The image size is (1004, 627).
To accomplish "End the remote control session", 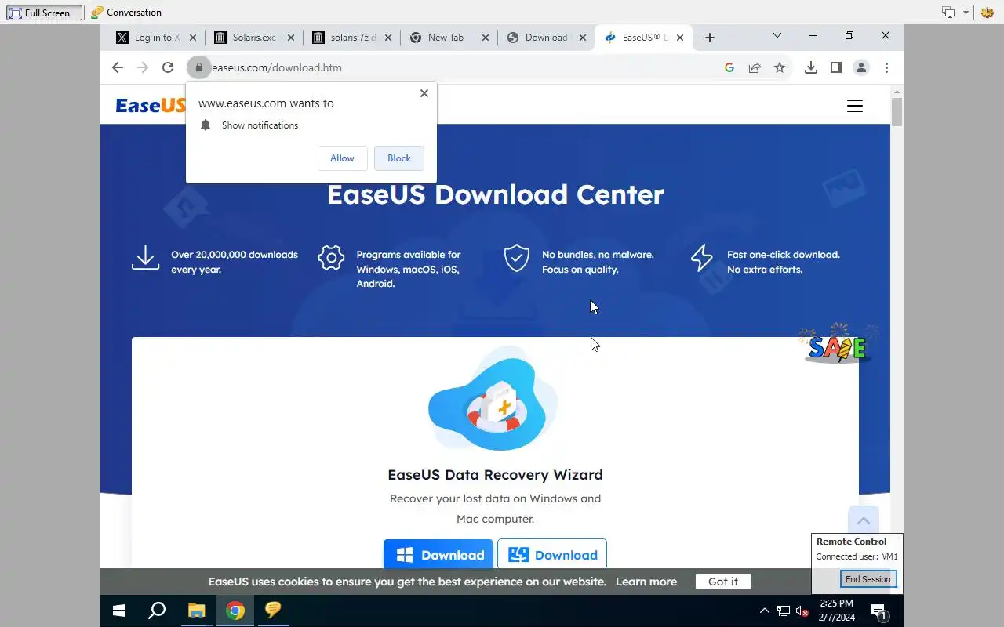I will tap(868, 579).
